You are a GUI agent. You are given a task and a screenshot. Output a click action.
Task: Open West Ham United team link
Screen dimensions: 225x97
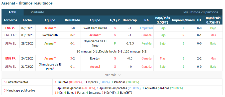click(x=95, y=28)
